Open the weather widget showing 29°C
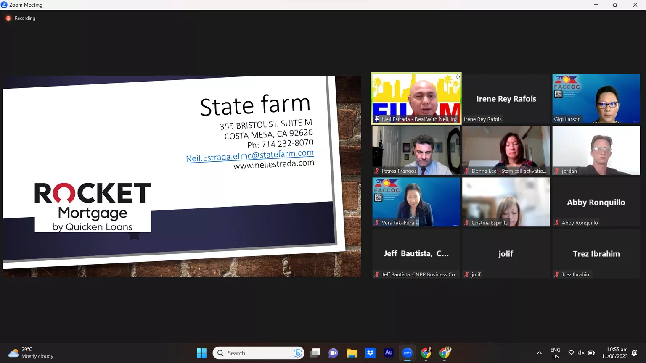Image resolution: width=646 pixels, height=363 pixels. pos(31,353)
